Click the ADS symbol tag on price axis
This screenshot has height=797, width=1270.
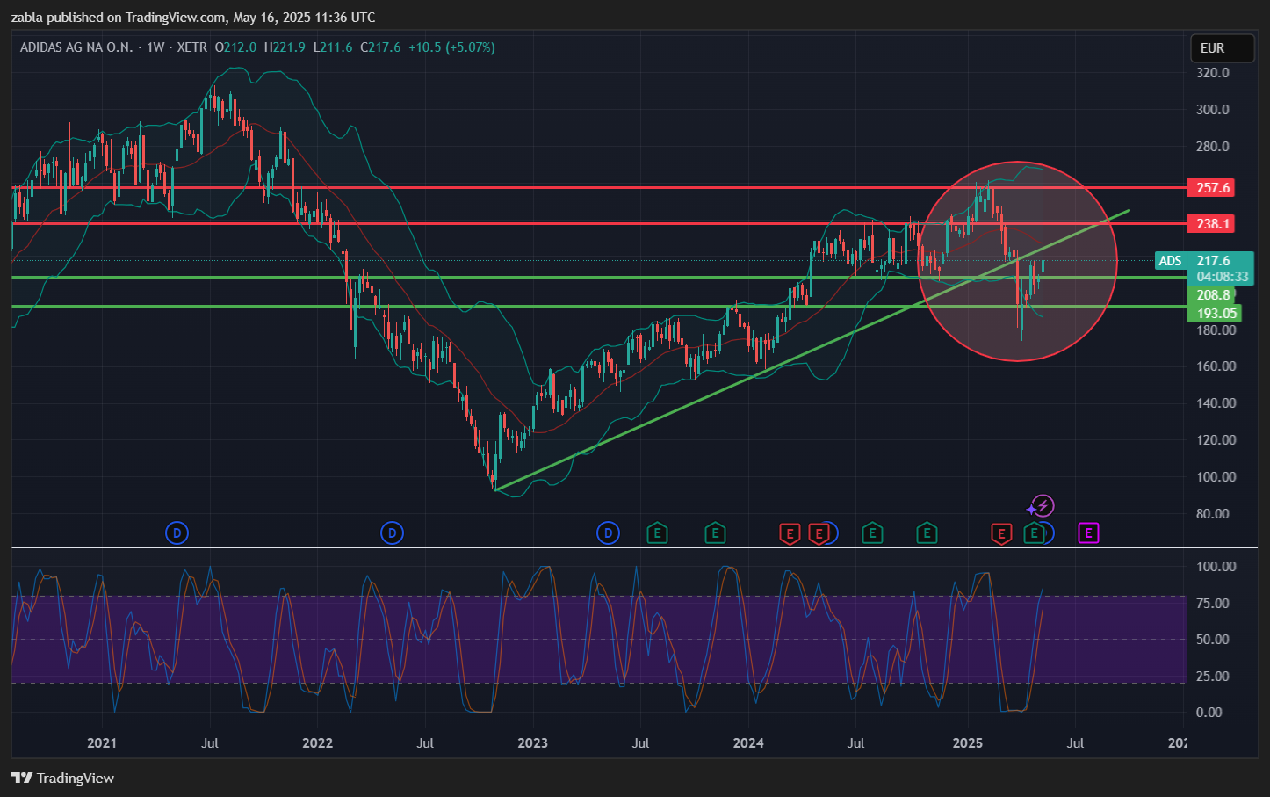coord(1171,261)
